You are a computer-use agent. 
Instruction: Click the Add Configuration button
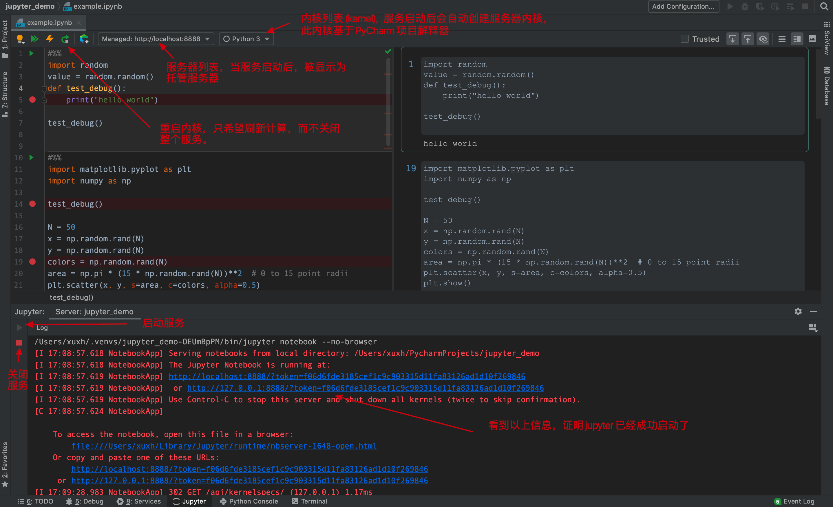[x=683, y=6]
